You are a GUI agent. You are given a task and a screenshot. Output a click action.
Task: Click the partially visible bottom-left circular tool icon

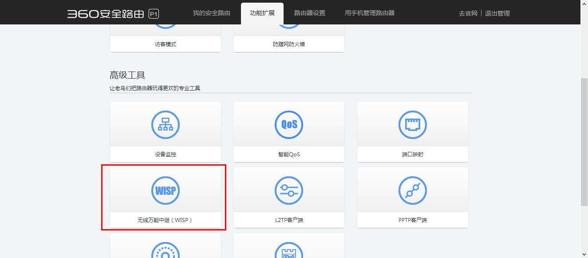point(165,252)
